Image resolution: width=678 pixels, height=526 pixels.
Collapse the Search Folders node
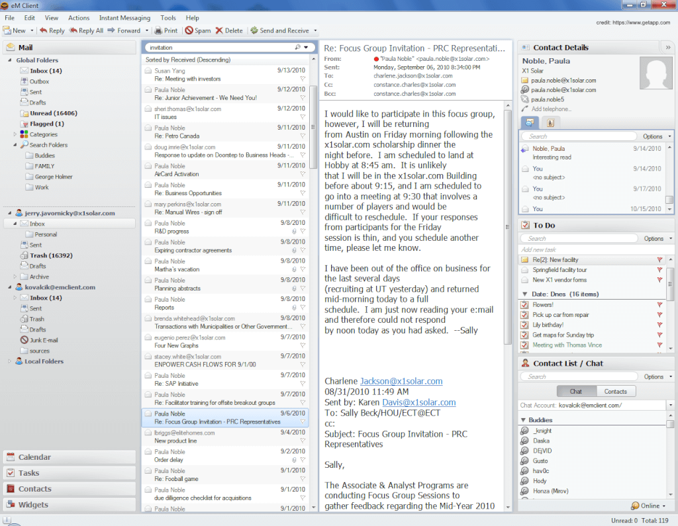pos(15,145)
